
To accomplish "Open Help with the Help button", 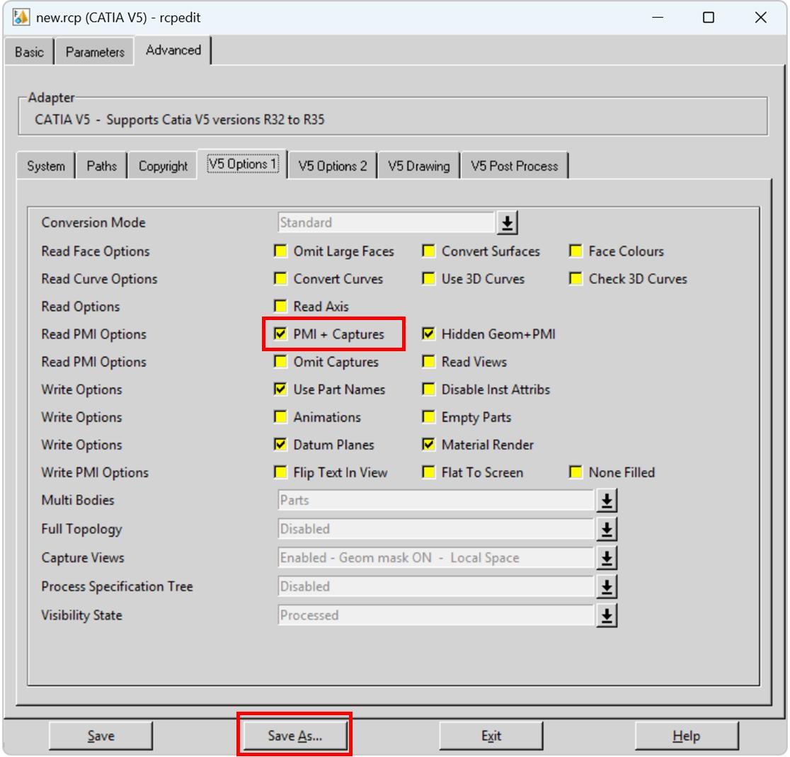I will tap(686, 736).
